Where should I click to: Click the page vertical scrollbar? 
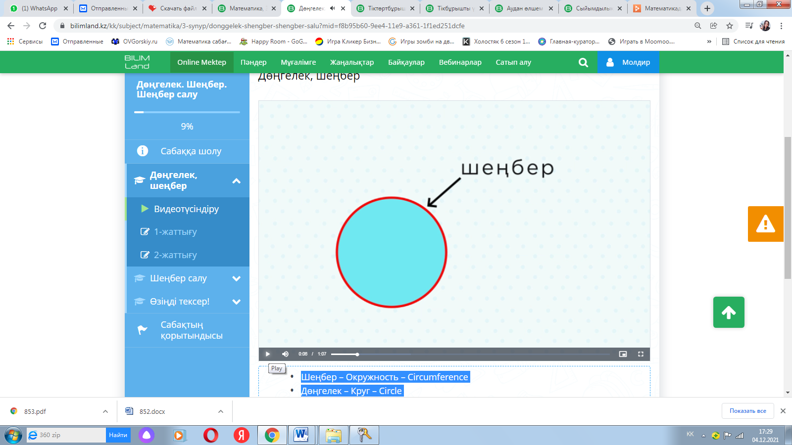pos(788,208)
